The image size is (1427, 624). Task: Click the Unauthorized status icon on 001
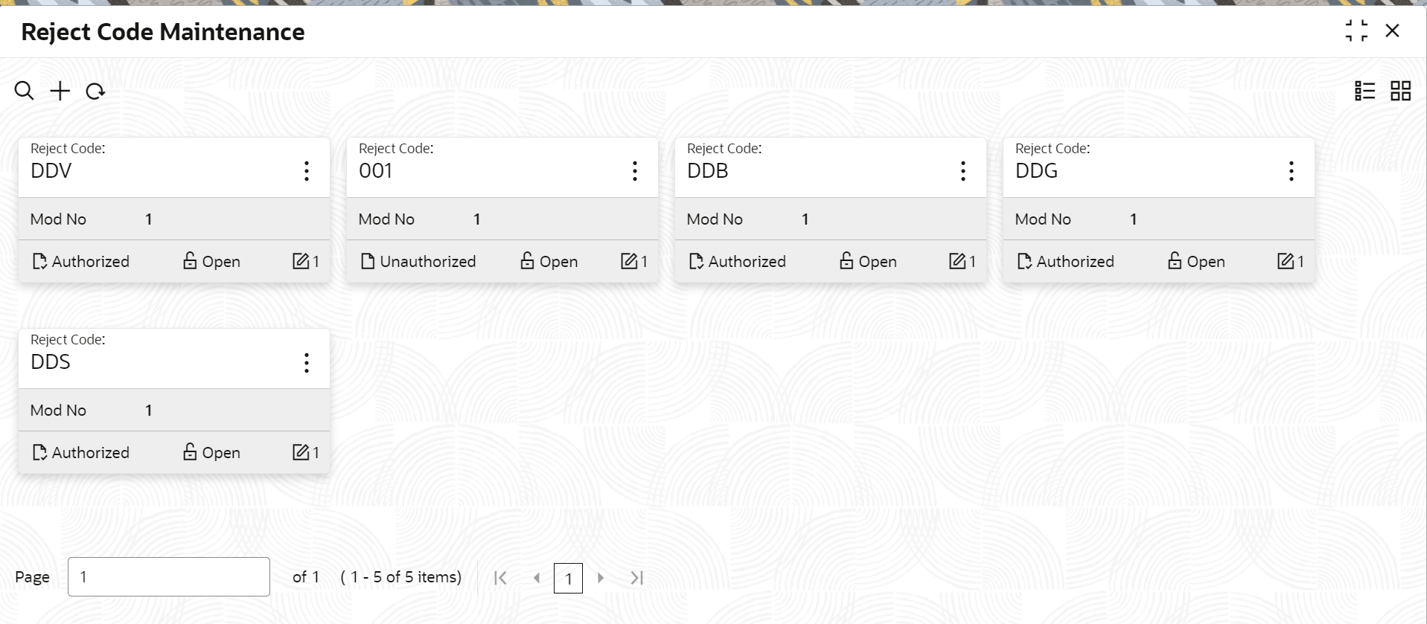tap(368, 261)
